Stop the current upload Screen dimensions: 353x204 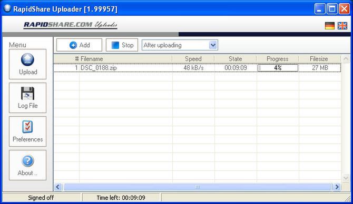tap(122, 45)
